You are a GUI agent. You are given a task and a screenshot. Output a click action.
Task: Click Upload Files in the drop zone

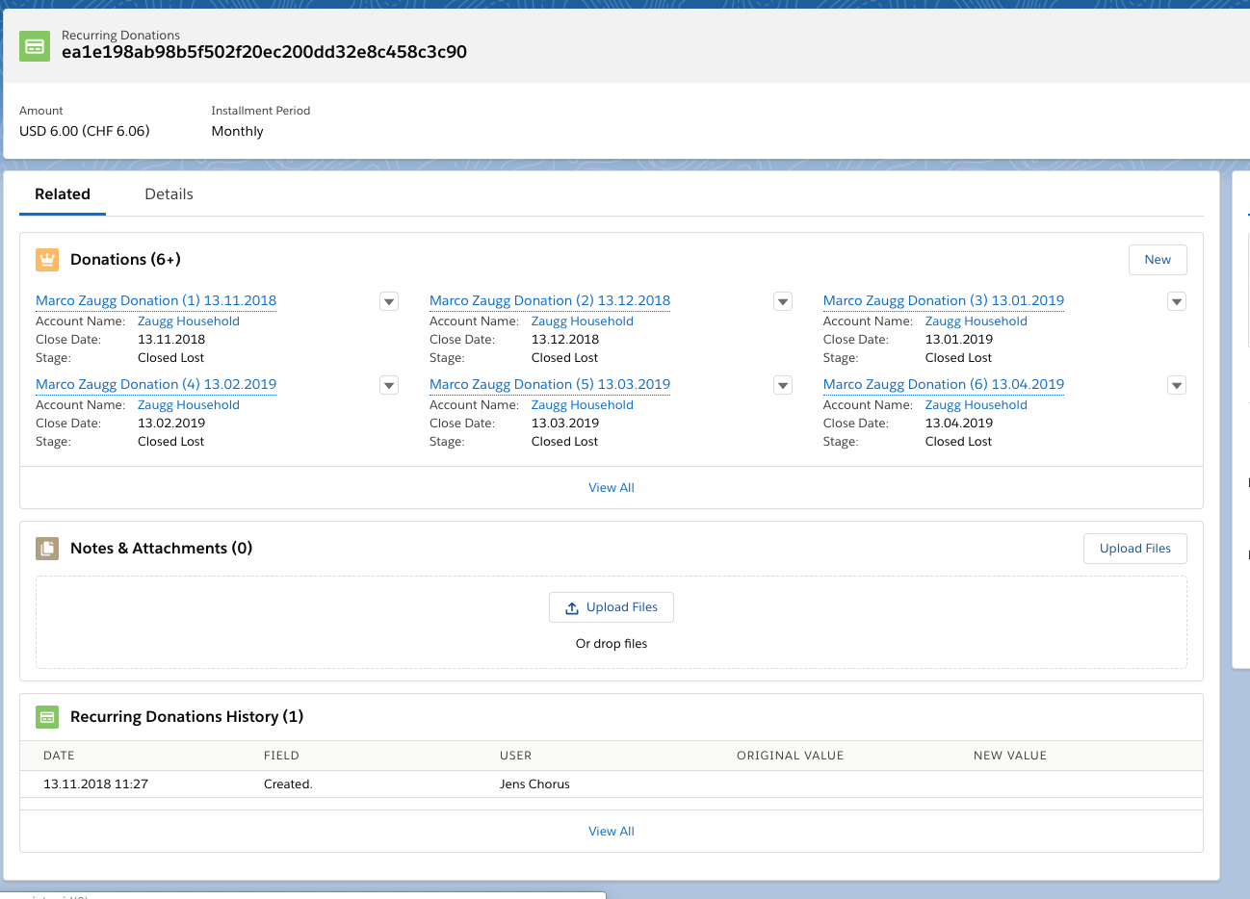612,607
